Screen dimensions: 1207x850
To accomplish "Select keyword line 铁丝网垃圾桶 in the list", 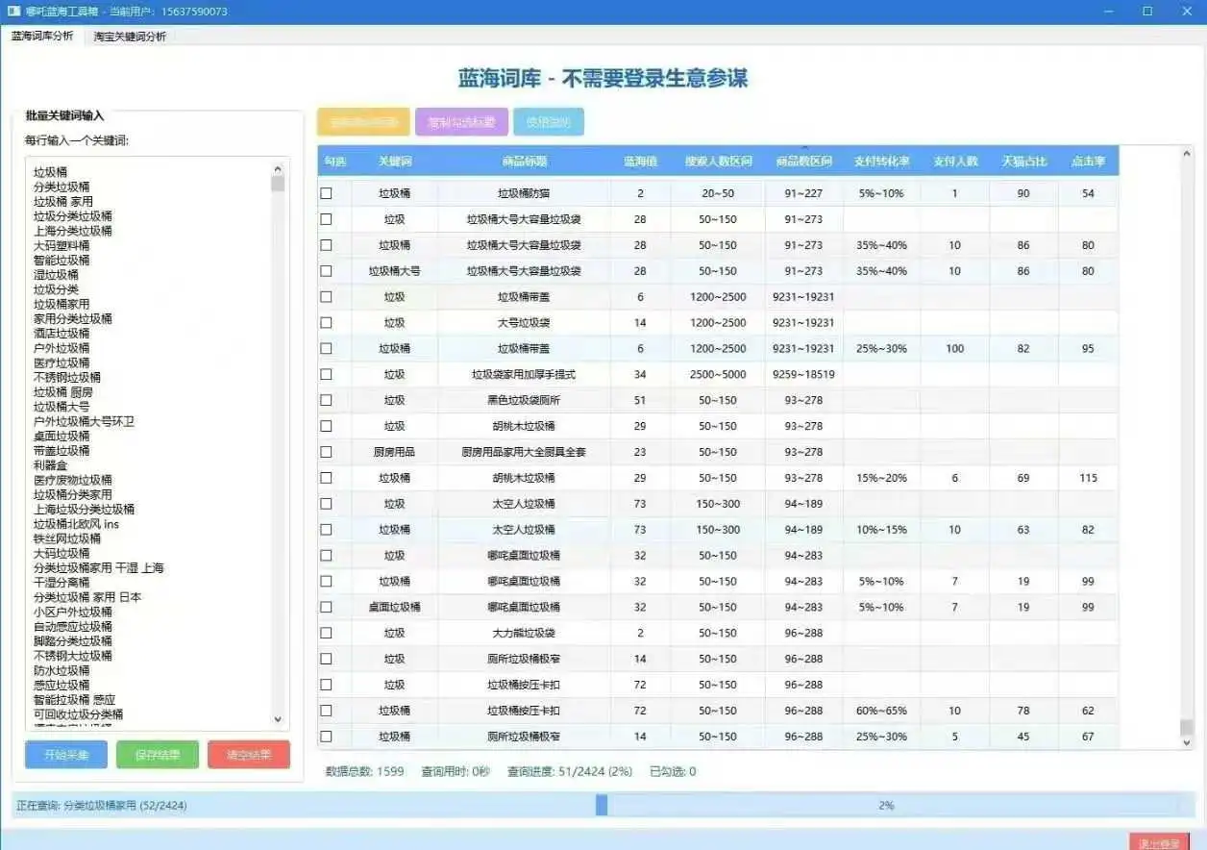I will [67, 538].
